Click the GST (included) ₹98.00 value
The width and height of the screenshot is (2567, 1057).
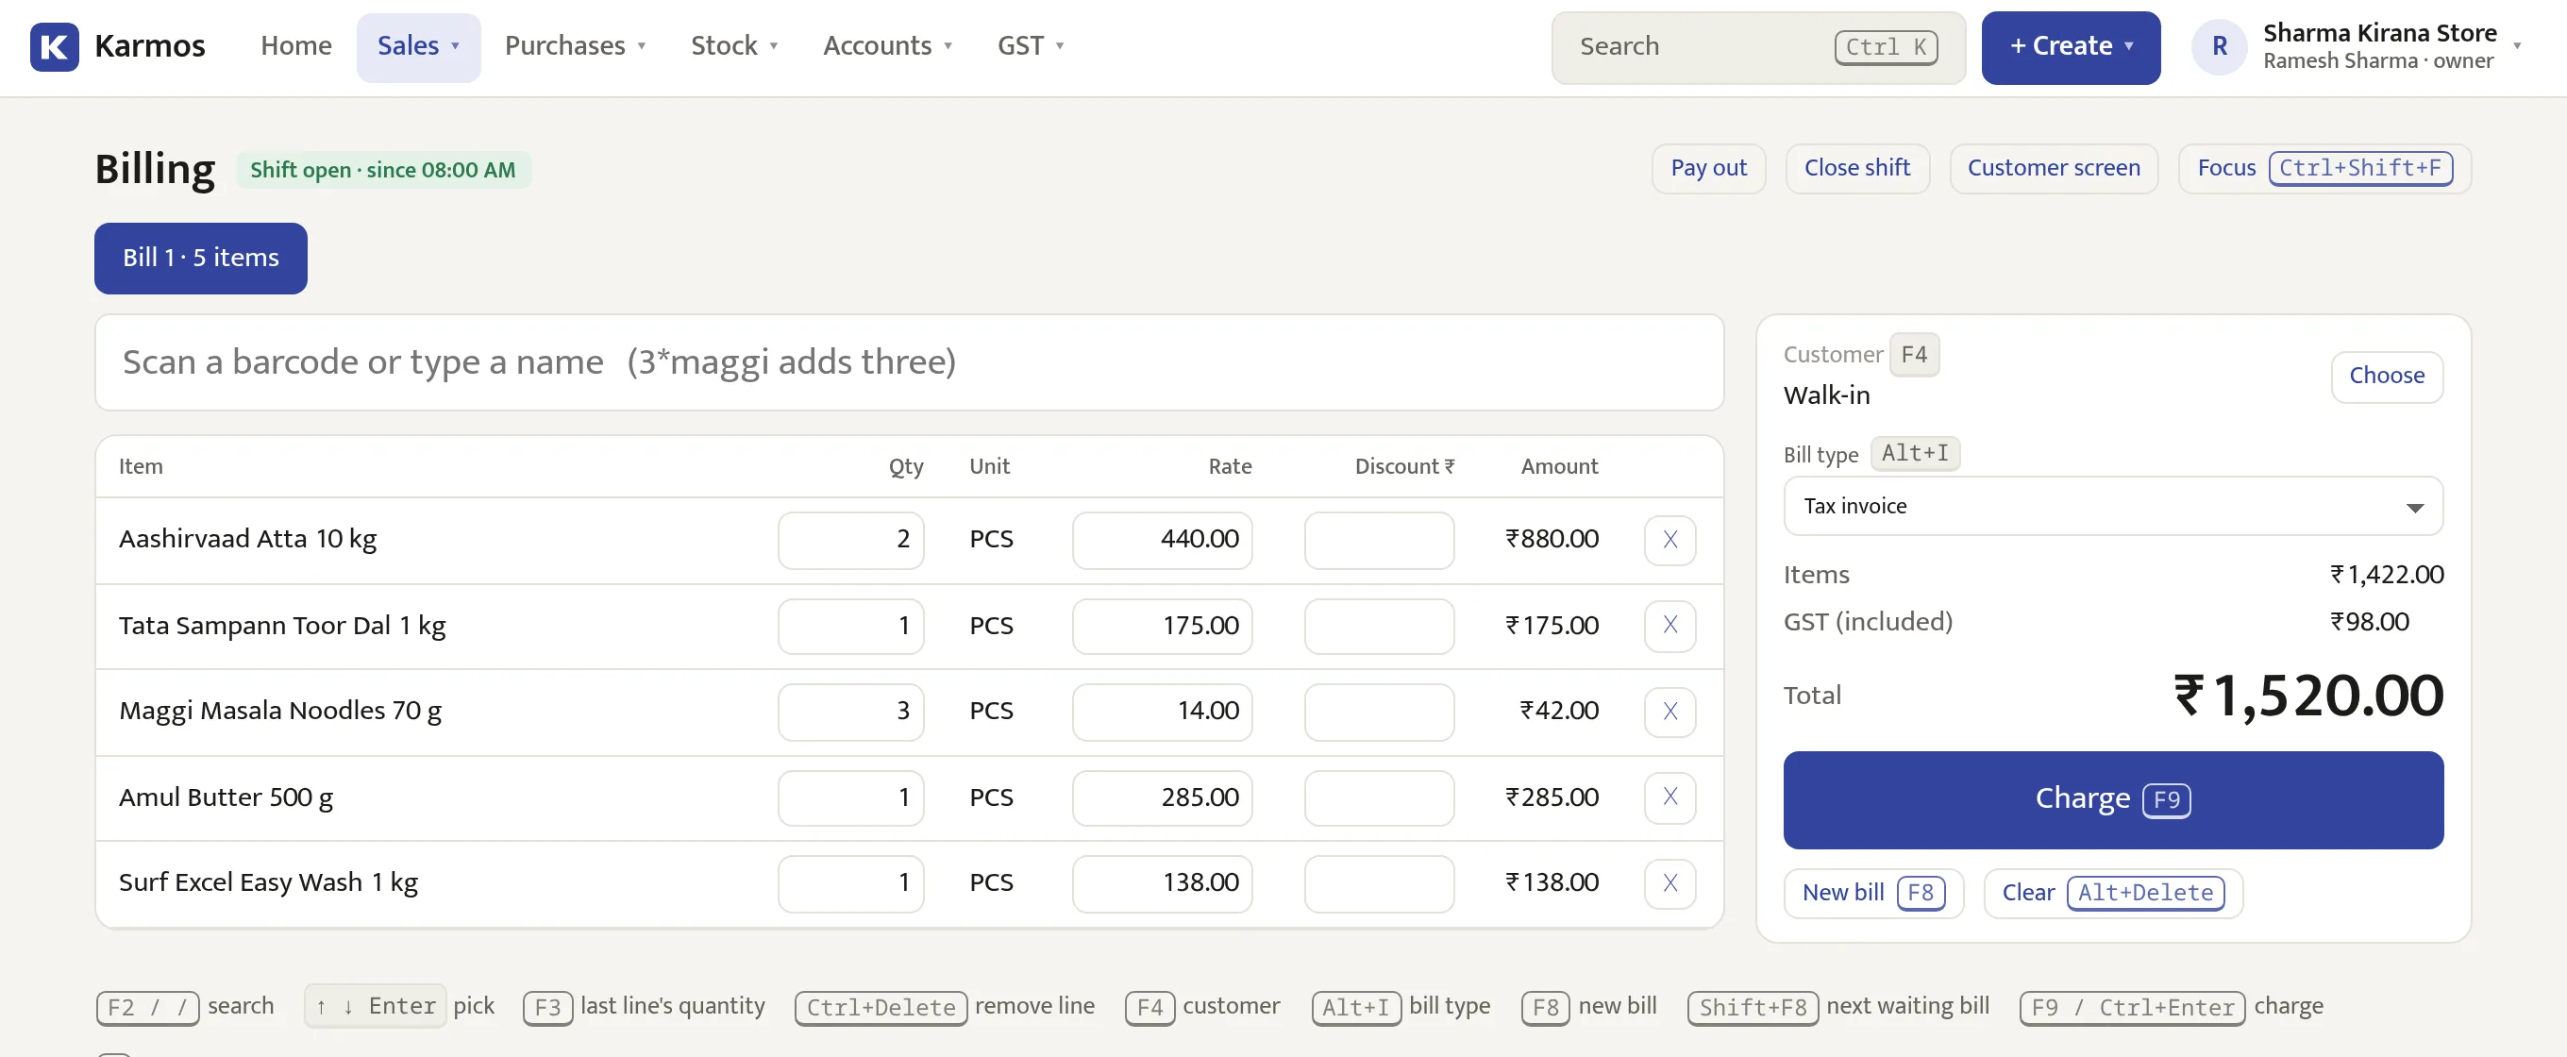pyautogui.click(x=2369, y=622)
